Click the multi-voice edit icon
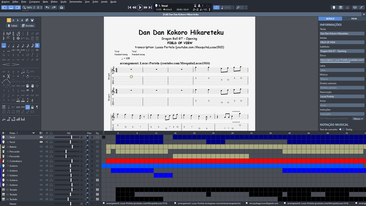 click(27, 20)
